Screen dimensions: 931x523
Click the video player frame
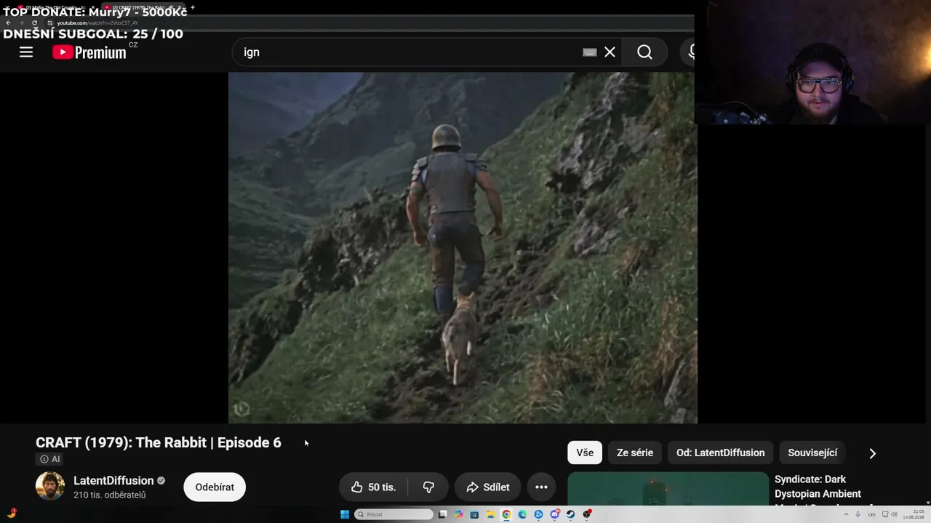pyautogui.click(x=463, y=248)
